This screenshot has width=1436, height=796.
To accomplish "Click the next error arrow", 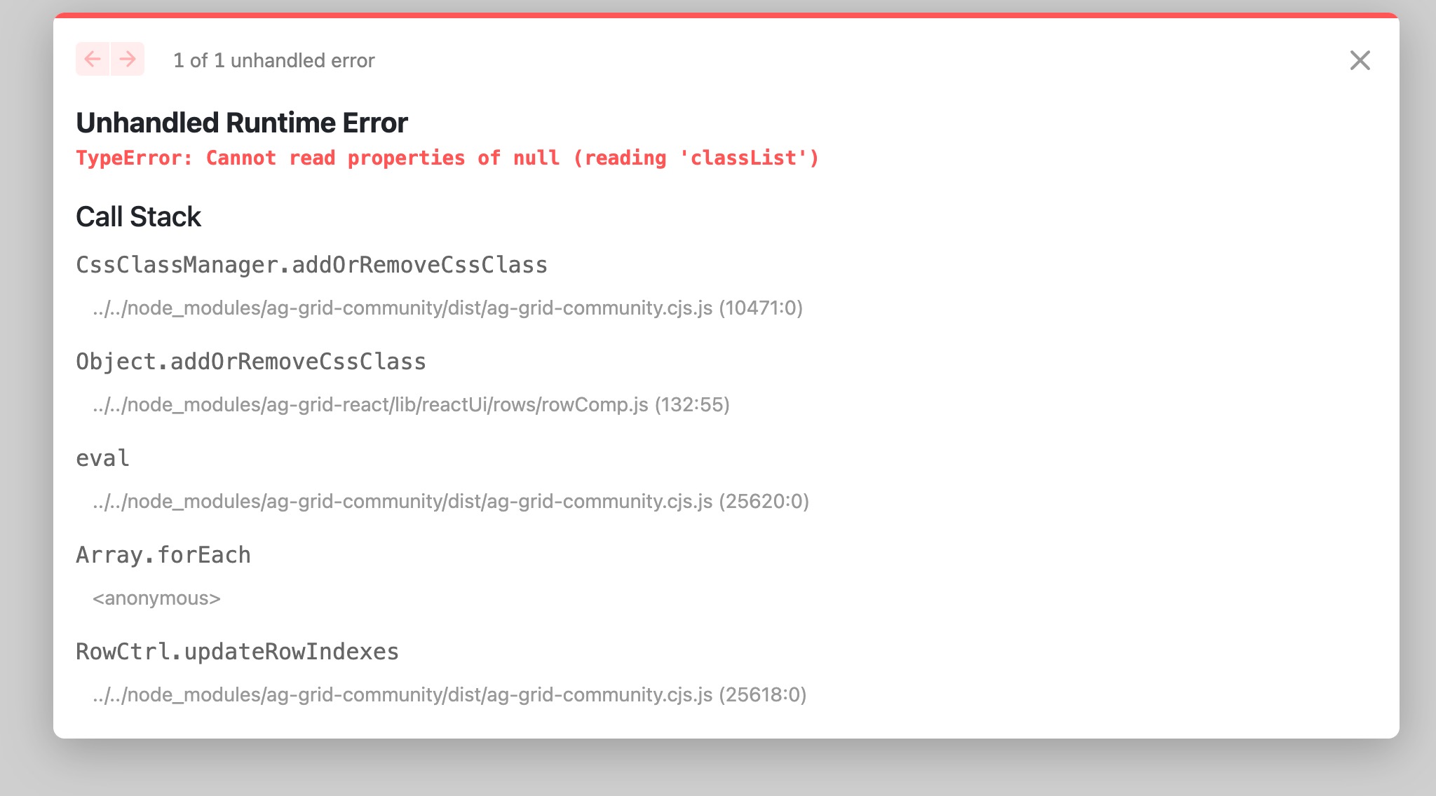I will pyautogui.click(x=127, y=60).
